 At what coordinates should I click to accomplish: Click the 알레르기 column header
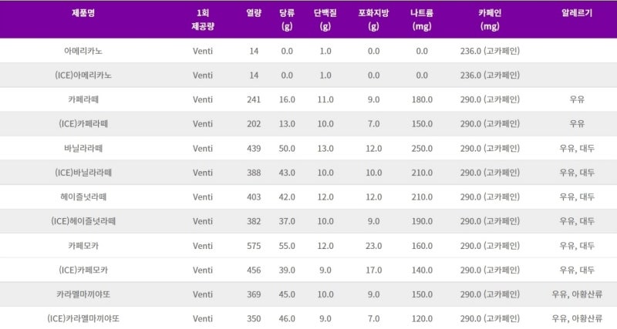pyautogui.click(x=577, y=13)
